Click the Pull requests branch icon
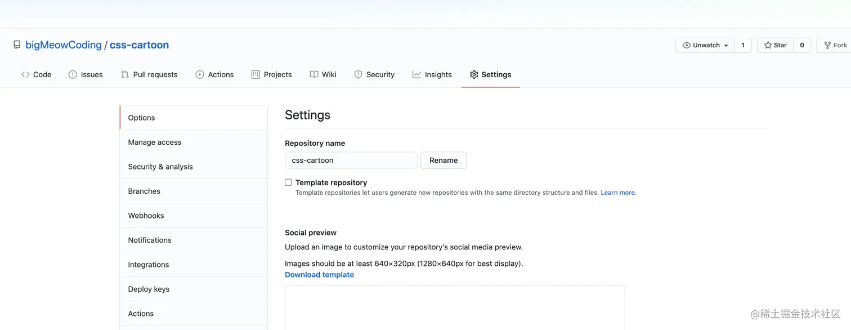The width and height of the screenshot is (851, 330). [125, 74]
